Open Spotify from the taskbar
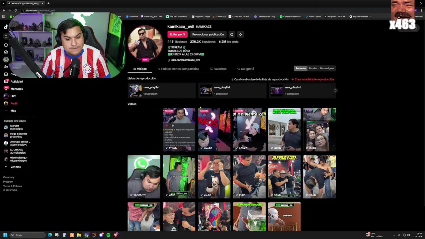This screenshot has width=425, height=239. [109, 235]
